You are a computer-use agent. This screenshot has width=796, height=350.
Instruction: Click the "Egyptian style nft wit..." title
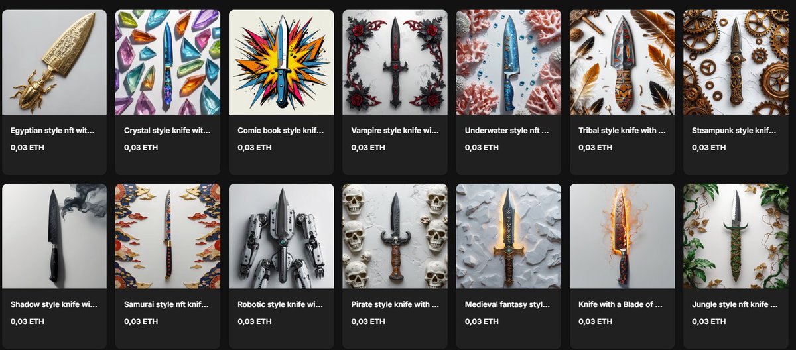click(53, 131)
